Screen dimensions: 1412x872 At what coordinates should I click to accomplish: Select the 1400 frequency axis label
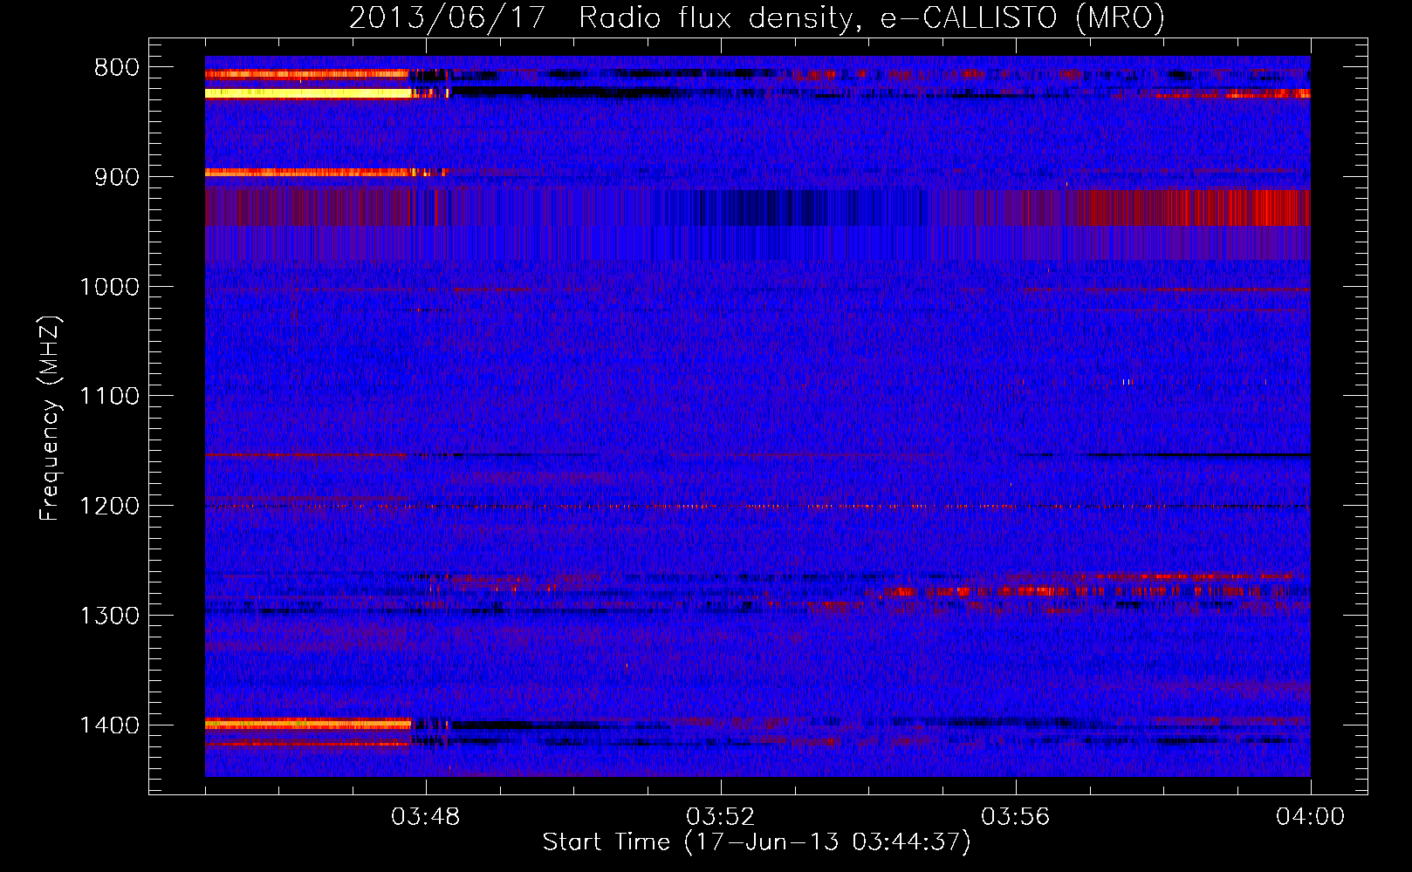(x=109, y=726)
